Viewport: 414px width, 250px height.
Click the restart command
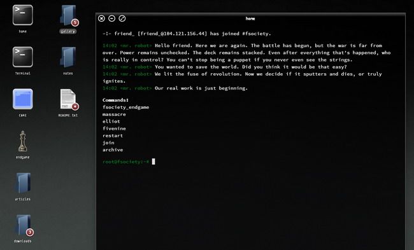113,135
